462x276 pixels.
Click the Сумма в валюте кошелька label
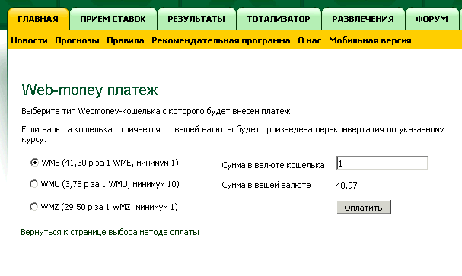point(273,165)
